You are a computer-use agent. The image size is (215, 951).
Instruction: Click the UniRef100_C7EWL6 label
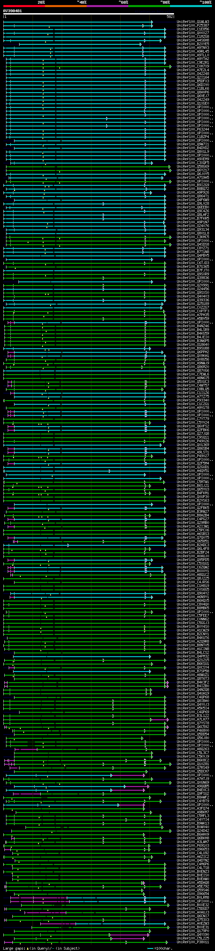coord(193,374)
